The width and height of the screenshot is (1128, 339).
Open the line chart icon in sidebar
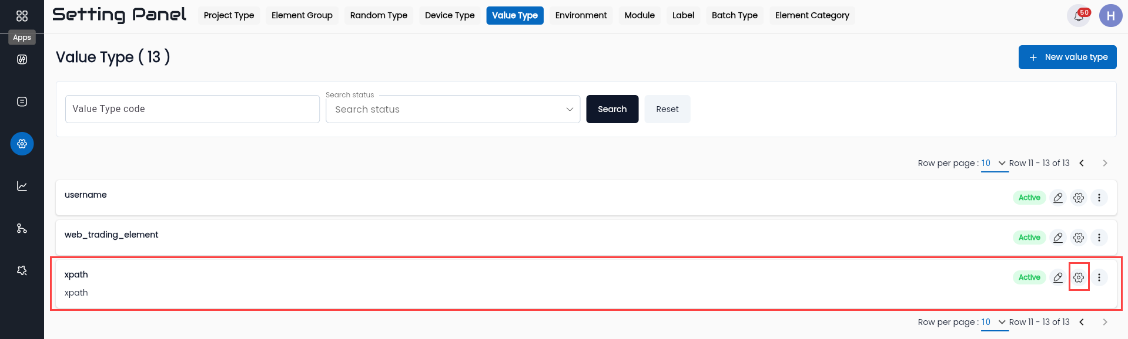[22, 186]
